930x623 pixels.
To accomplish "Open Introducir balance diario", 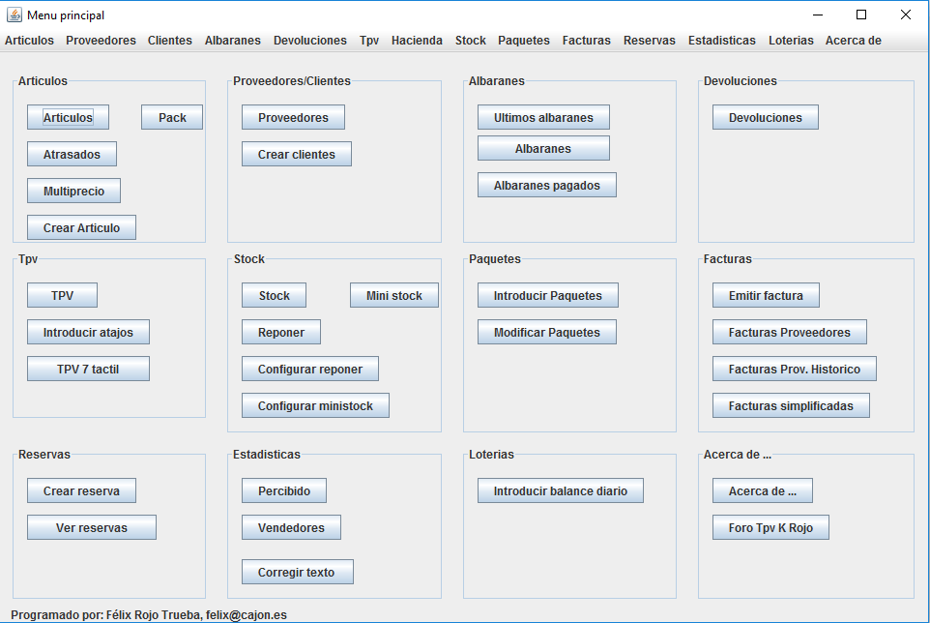I will pyautogui.click(x=560, y=491).
